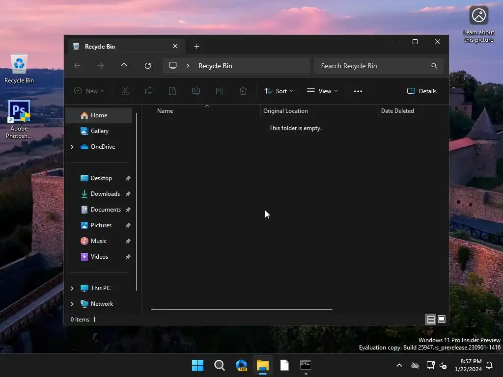
Task: Click the Cut scissors icon
Action: (125, 91)
